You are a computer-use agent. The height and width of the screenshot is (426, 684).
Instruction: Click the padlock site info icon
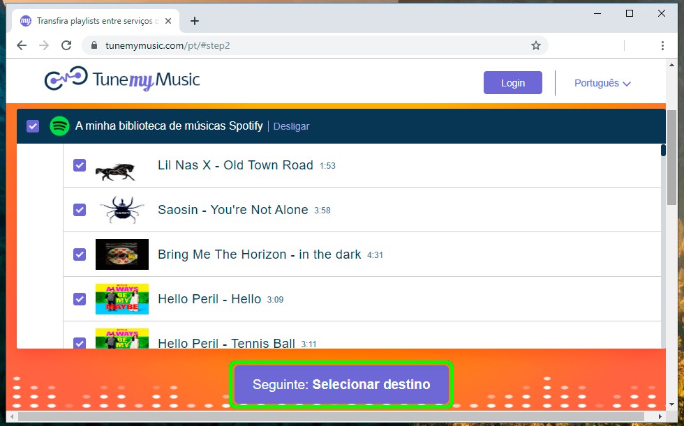pos(94,45)
